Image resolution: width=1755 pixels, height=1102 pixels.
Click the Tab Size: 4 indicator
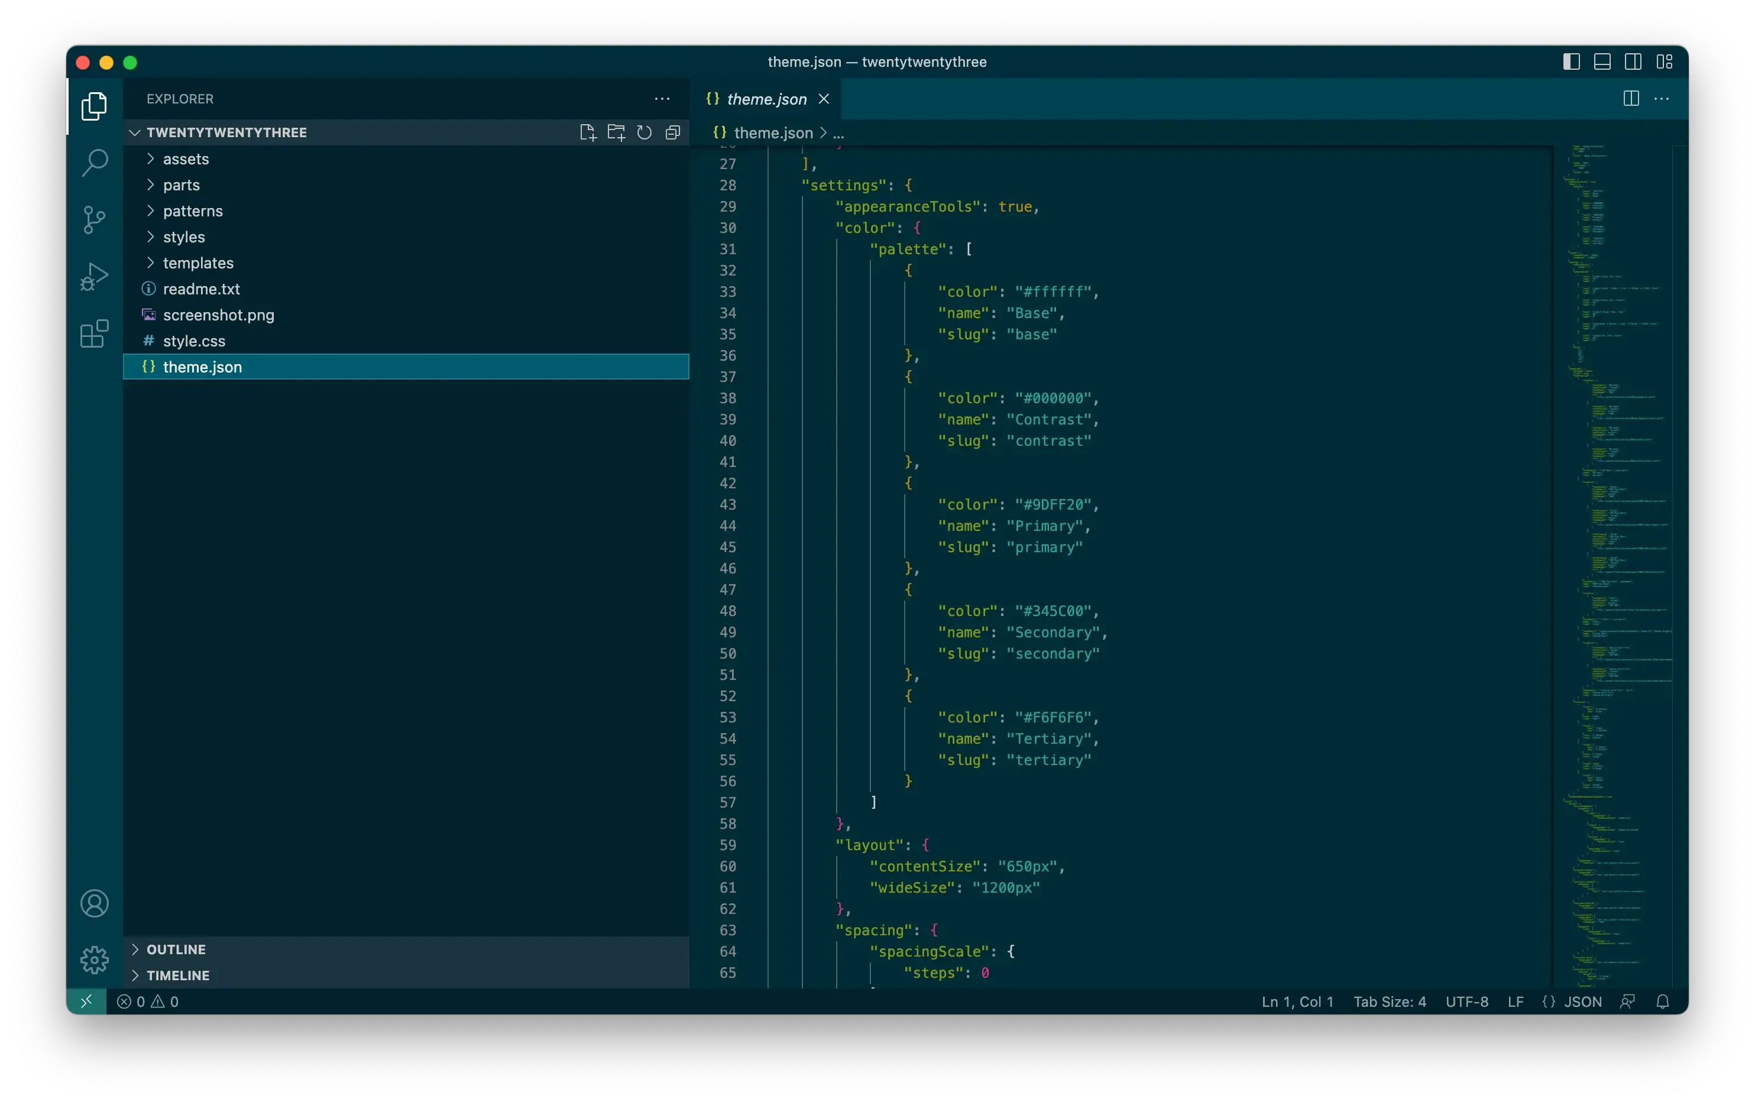1389,1002
